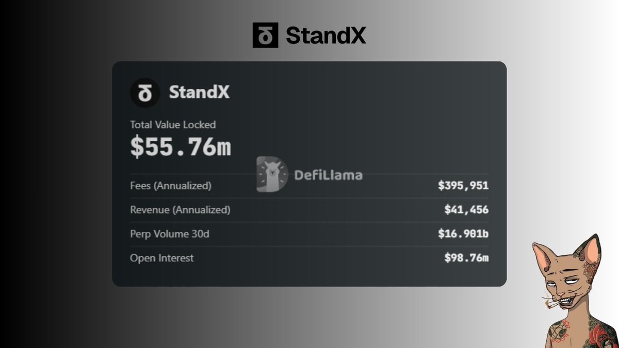619x348 pixels.
Task: Click the DefiLlama llama watermark icon
Action: (272, 175)
